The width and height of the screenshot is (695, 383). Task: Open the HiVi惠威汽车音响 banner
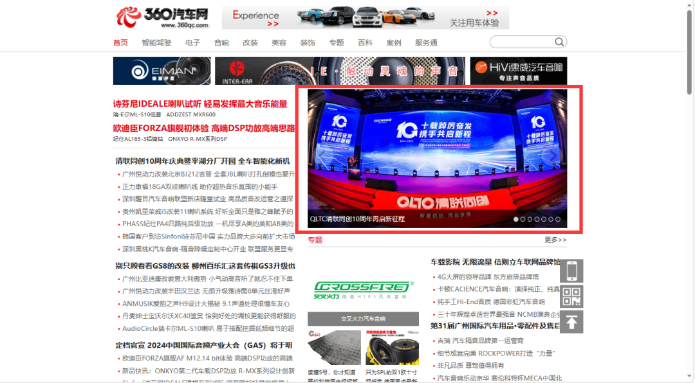[x=519, y=71]
